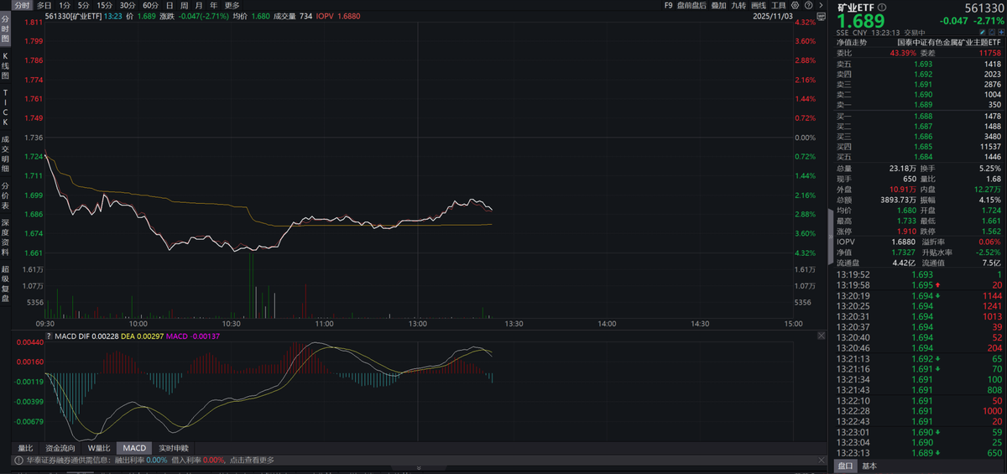Open the help question mark icon in the top toolbar
Image resolution: width=1007 pixels, height=474 pixels.
click(808, 5)
